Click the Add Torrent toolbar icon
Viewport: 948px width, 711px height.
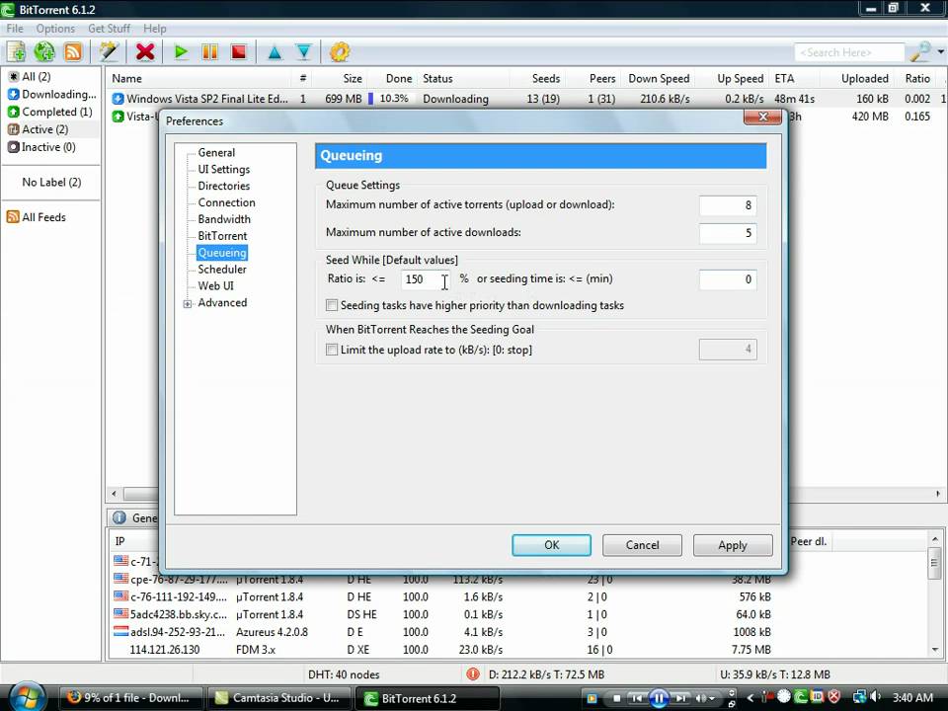pyautogui.click(x=17, y=52)
